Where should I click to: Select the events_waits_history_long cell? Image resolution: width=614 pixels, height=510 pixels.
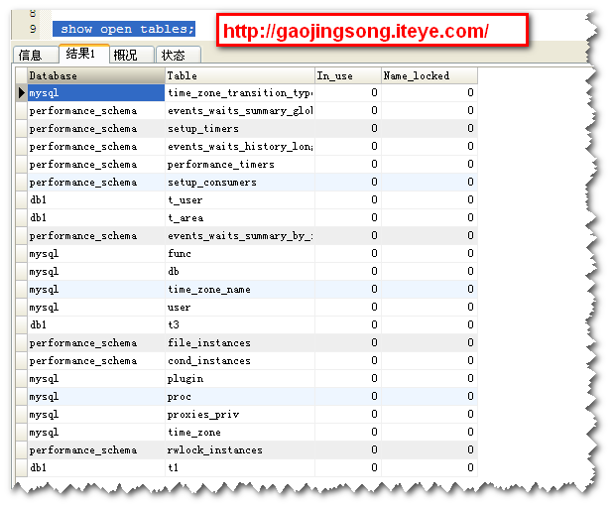[x=240, y=147]
